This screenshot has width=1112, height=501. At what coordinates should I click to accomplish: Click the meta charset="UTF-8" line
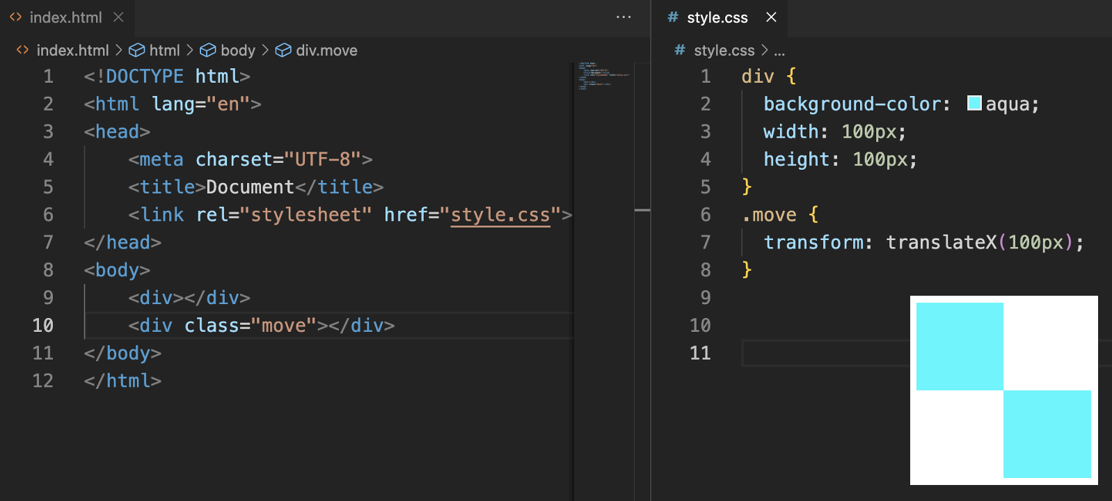tap(251, 159)
